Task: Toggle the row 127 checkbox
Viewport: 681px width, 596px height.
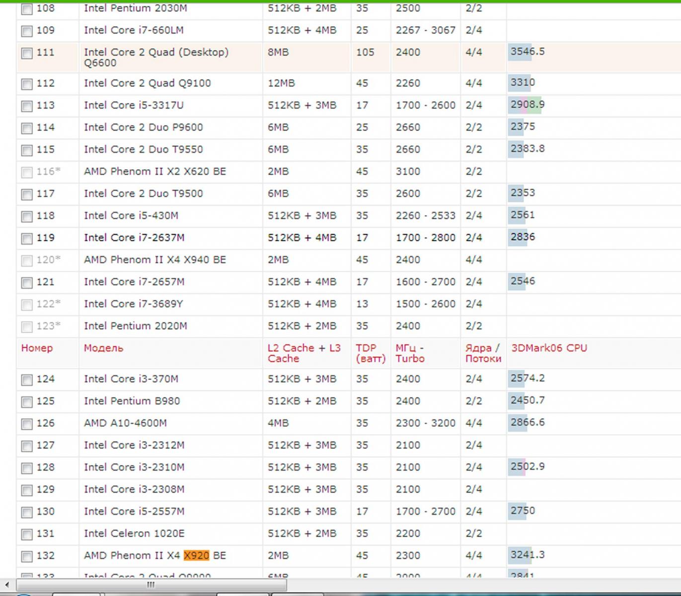Action: tap(27, 446)
